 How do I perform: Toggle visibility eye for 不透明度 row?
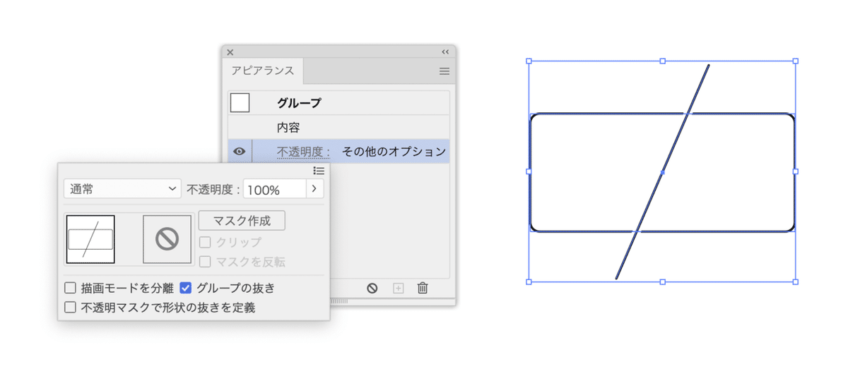point(240,151)
